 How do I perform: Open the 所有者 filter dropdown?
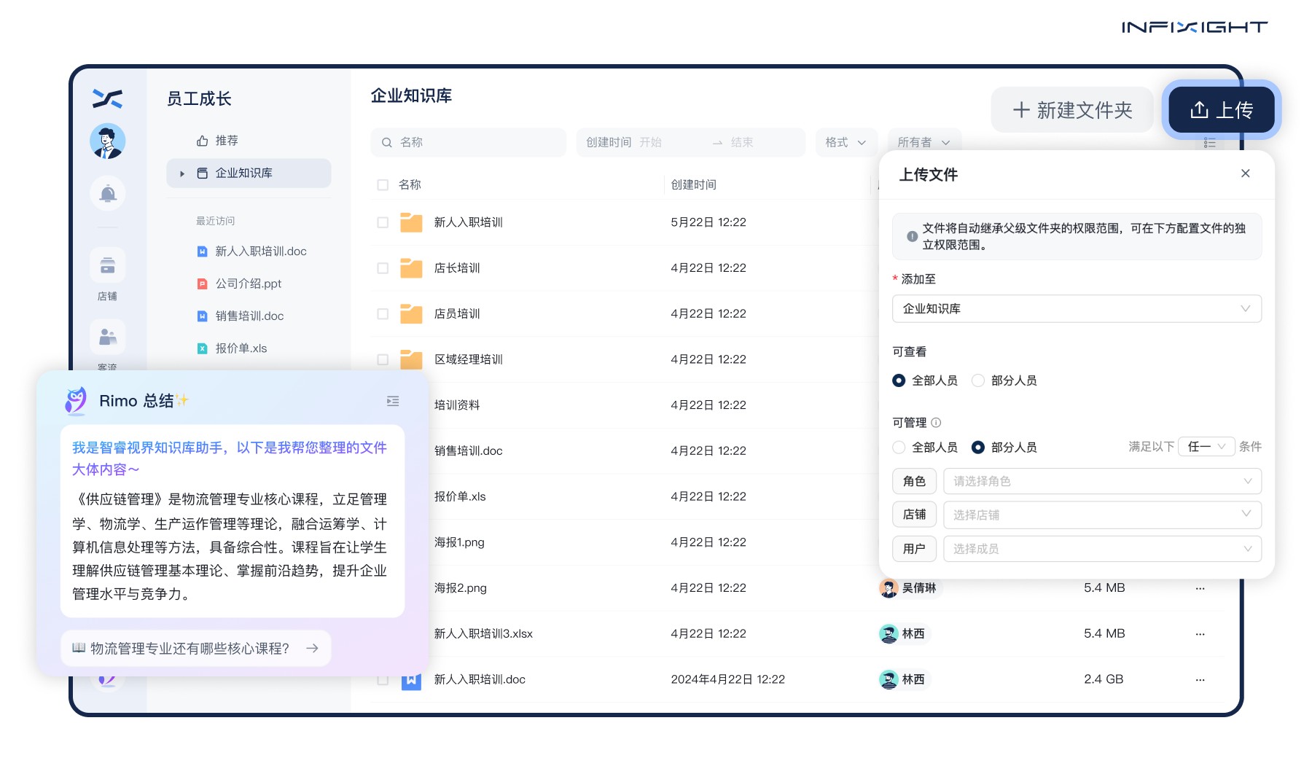coord(924,143)
